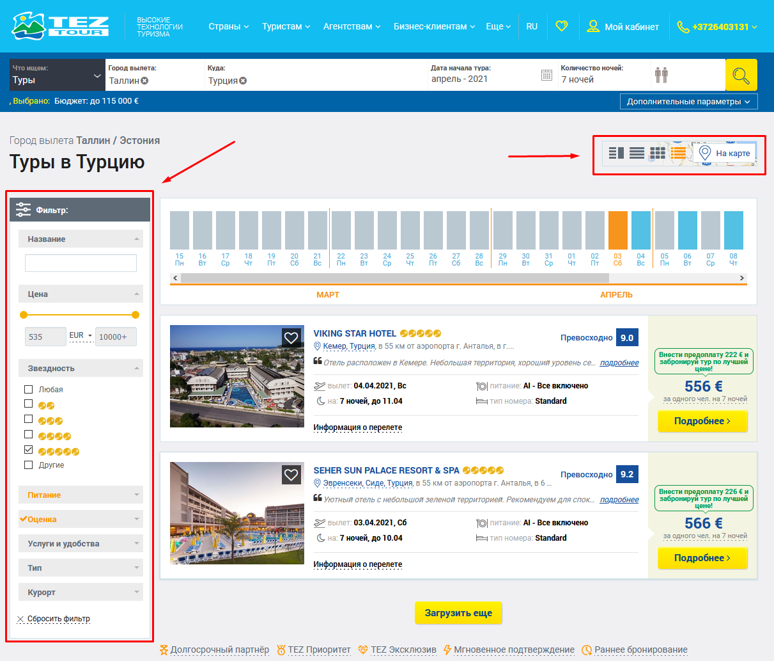Expand the Курорт filter section
This screenshot has height=661, width=774.
coord(81,592)
